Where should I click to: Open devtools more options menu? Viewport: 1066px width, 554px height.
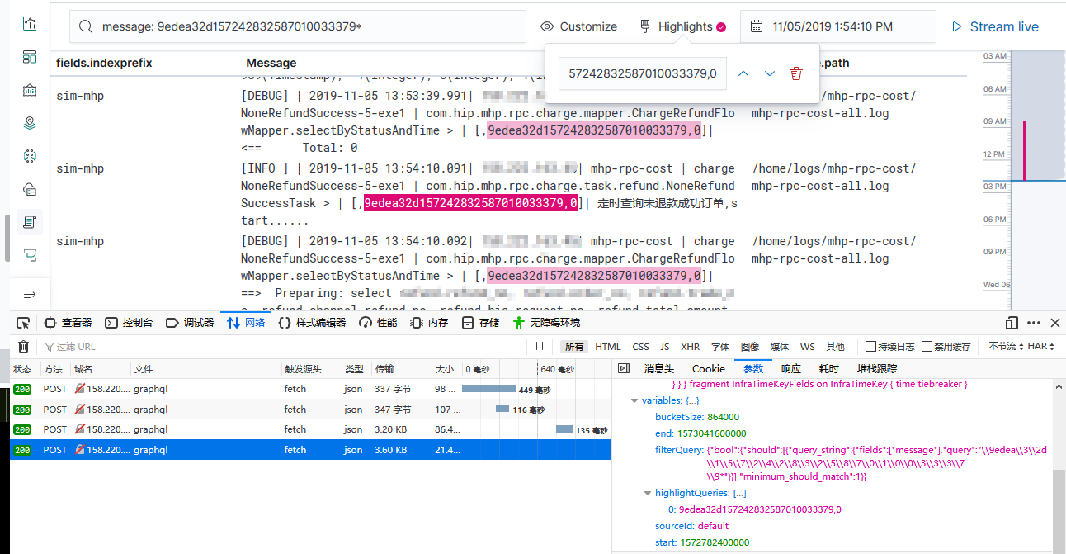click(1035, 323)
